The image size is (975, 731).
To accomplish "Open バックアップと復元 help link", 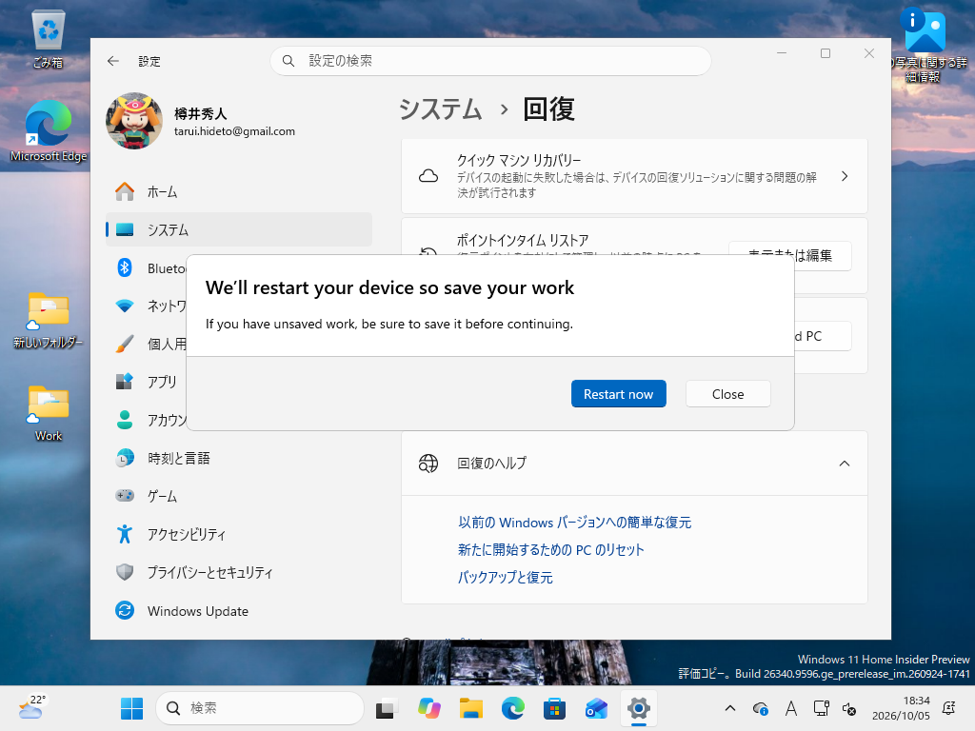I will pos(505,578).
